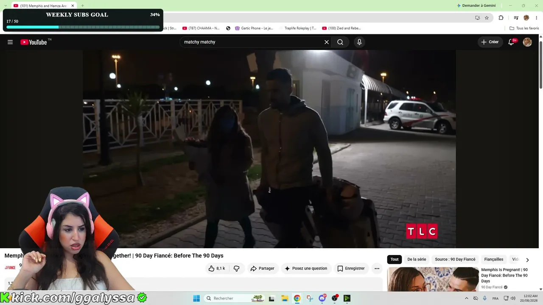Viewport: 543px width, 305px height.
Task: Open the Créer menu
Action: tap(490, 42)
